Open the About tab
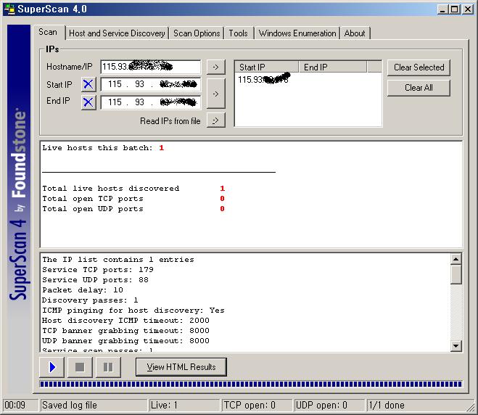 tap(355, 33)
